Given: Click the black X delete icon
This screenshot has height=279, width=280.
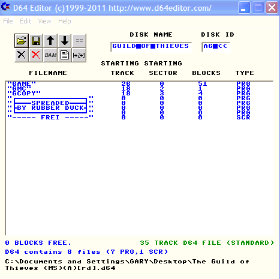Looking at the screenshot, I should (22, 55).
